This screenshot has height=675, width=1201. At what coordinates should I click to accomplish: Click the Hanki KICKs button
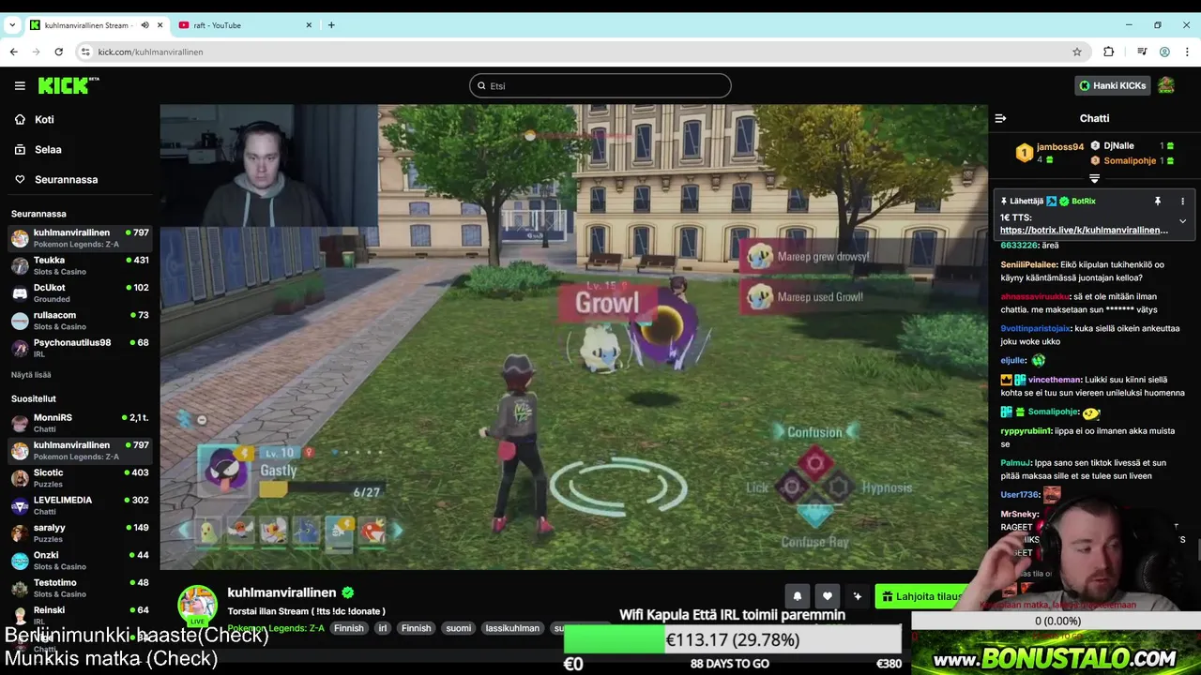1112,85
